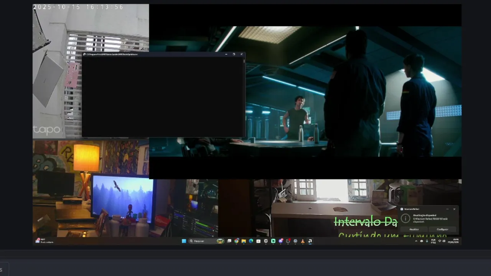The image size is (491, 276).
Task: Click the console window title bar path
Action: (x=112, y=54)
